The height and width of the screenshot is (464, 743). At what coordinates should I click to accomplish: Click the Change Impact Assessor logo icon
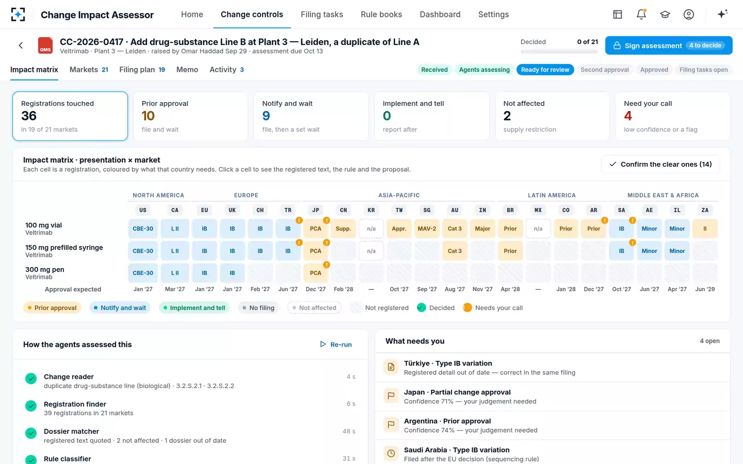coord(18,14)
